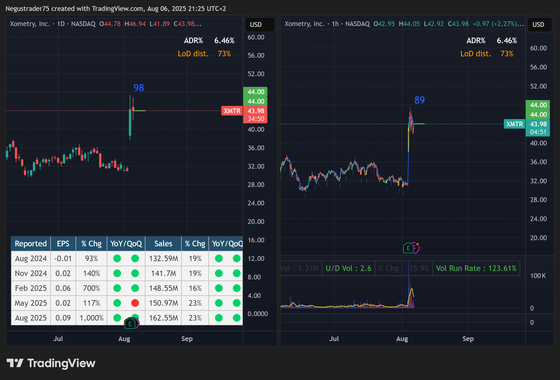Click the TradingView logo at bottom
This screenshot has height=380, width=560.
tap(51, 363)
